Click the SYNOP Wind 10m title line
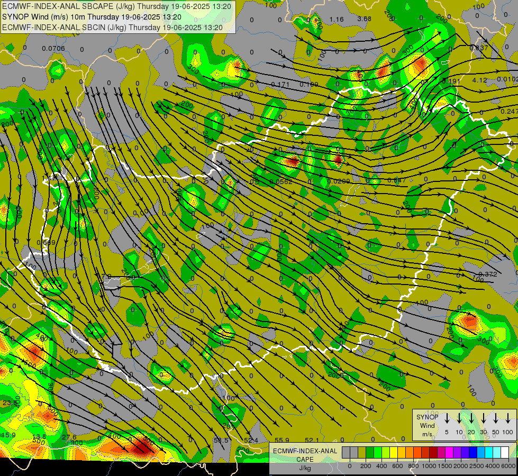 (x=92, y=17)
